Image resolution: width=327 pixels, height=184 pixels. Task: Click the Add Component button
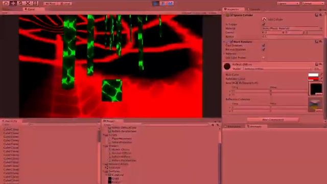(x=273, y=120)
